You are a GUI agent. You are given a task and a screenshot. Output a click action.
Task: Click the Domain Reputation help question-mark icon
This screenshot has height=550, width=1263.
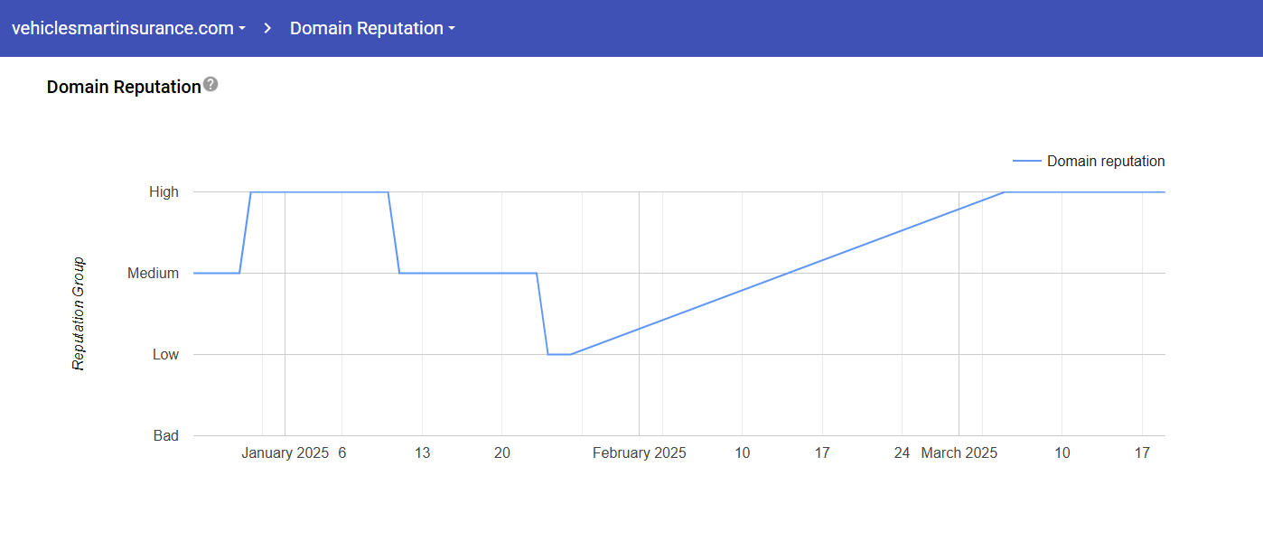pos(210,85)
